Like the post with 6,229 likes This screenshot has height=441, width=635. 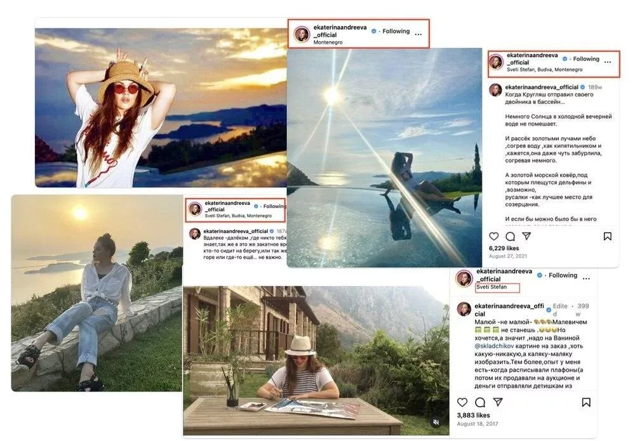tap(493, 236)
